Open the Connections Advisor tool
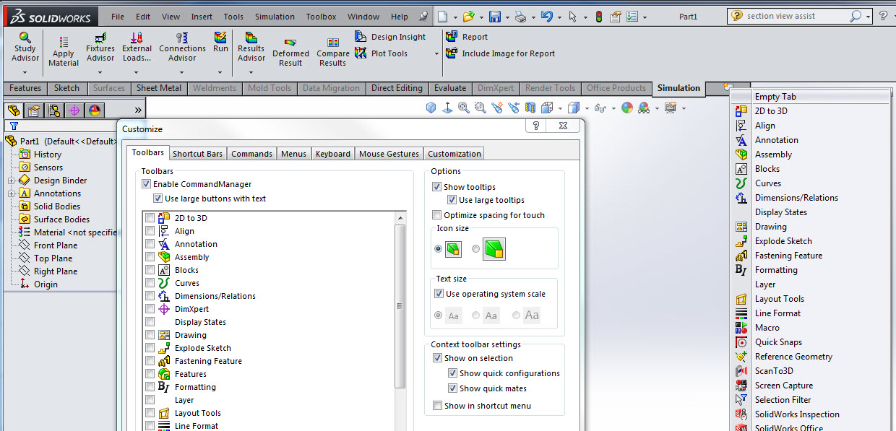The image size is (896, 431). (182, 47)
